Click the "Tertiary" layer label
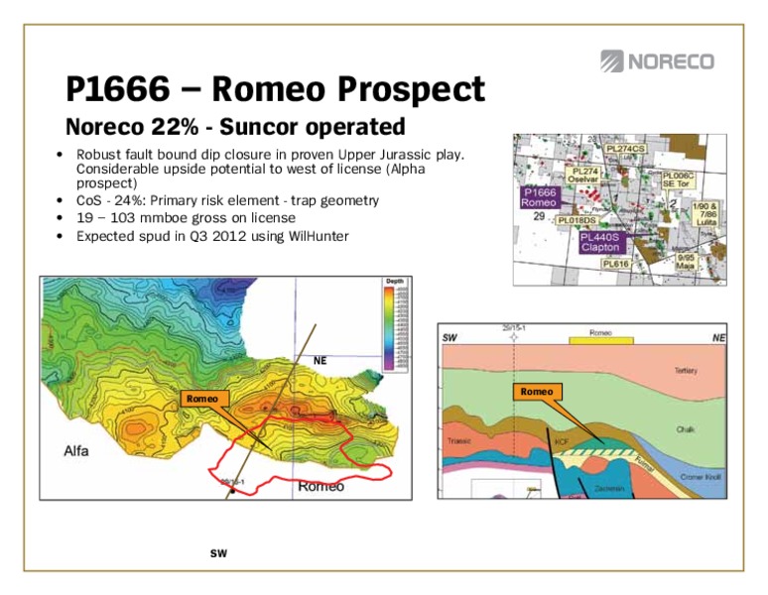This screenshot has height=595, width=768. [687, 371]
